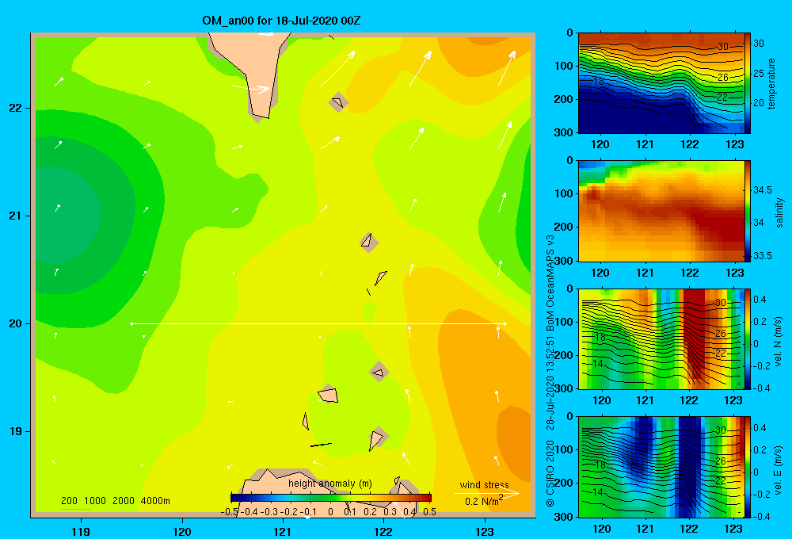
Task: Click the 'BoM OceanMAPS v3' vertical text
Action: (550, 283)
